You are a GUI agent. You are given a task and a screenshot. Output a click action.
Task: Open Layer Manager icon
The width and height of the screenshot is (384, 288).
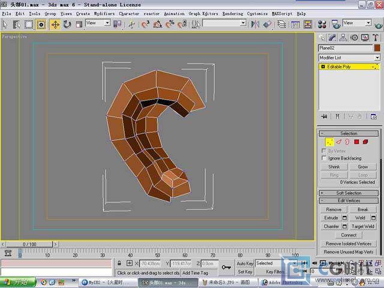(x=281, y=24)
